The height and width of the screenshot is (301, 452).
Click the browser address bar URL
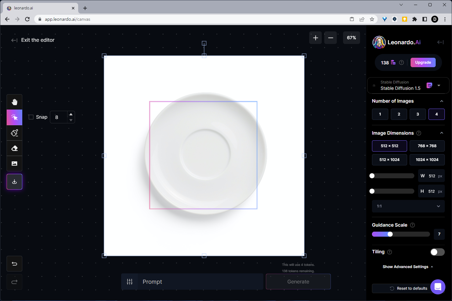click(67, 19)
